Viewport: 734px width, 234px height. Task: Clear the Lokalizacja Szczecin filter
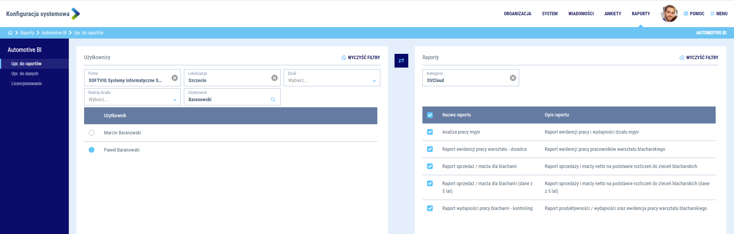(x=274, y=78)
